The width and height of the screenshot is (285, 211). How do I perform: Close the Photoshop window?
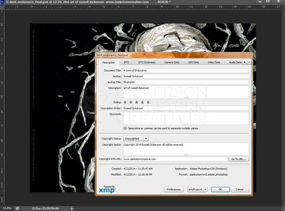point(278,2)
